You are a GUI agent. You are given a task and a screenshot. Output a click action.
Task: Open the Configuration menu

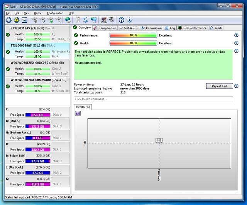tap(55, 13)
